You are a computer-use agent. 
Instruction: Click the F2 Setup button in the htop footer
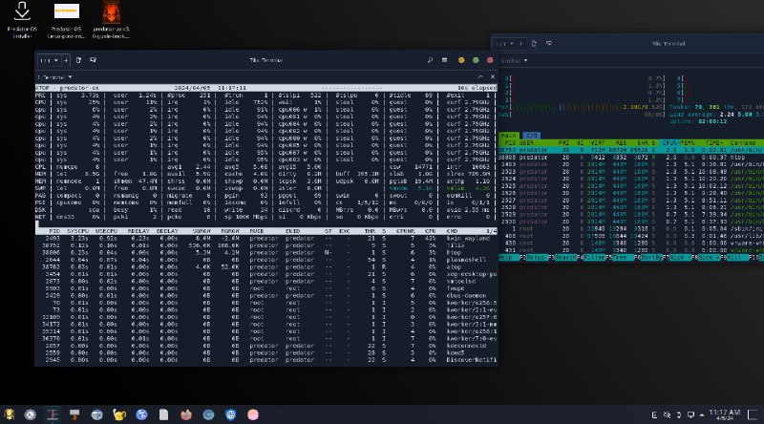pyautogui.click(x=535, y=257)
